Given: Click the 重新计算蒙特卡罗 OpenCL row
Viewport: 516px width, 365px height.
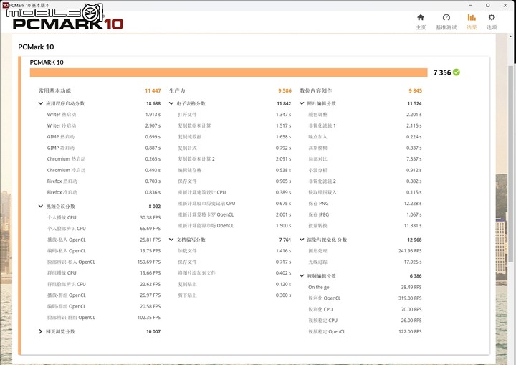Looking at the screenshot, I should tap(234, 215).
